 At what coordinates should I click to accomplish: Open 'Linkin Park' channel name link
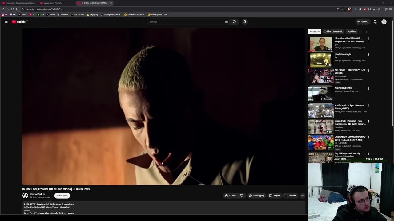click(x=36, y=194)
